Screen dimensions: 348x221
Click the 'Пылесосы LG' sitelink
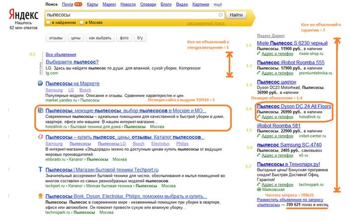point(112,144)
